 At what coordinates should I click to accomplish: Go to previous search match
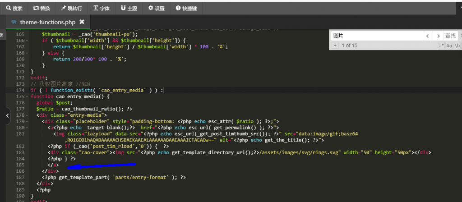tap(427, 36)
